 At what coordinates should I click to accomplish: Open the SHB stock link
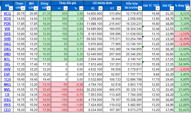point(7,39)
